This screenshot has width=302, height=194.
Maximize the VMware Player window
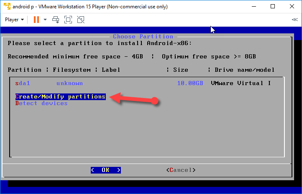coord(273,6)
